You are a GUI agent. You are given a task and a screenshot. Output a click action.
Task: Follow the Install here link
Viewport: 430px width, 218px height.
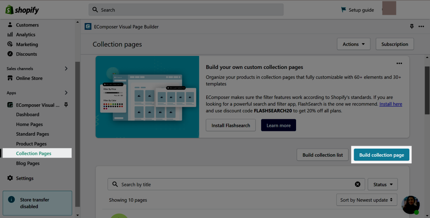pyautogui.click(x=391, y=104)
